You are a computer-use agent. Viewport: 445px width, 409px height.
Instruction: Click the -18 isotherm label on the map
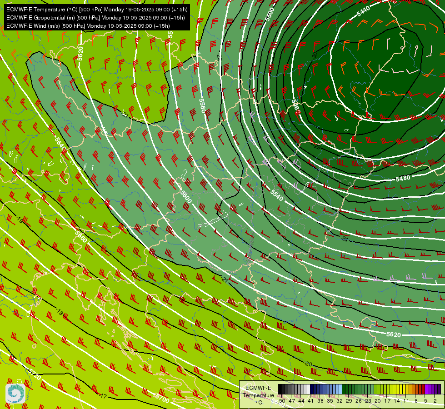60,312
